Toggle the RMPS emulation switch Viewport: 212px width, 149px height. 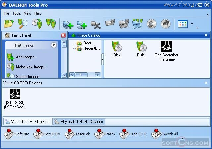coord(105,134)
